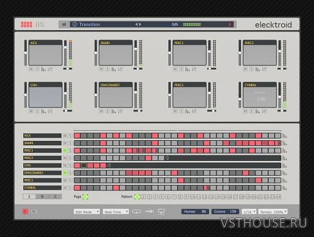Open velocity lane icon for SNARE sequencer row
Screen dimensions: 314x237
(x=284, y=143)
